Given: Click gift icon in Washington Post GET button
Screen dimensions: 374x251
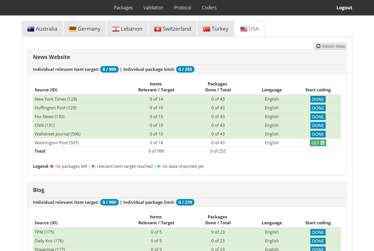Looking at the screenshot, I should 323,143.
